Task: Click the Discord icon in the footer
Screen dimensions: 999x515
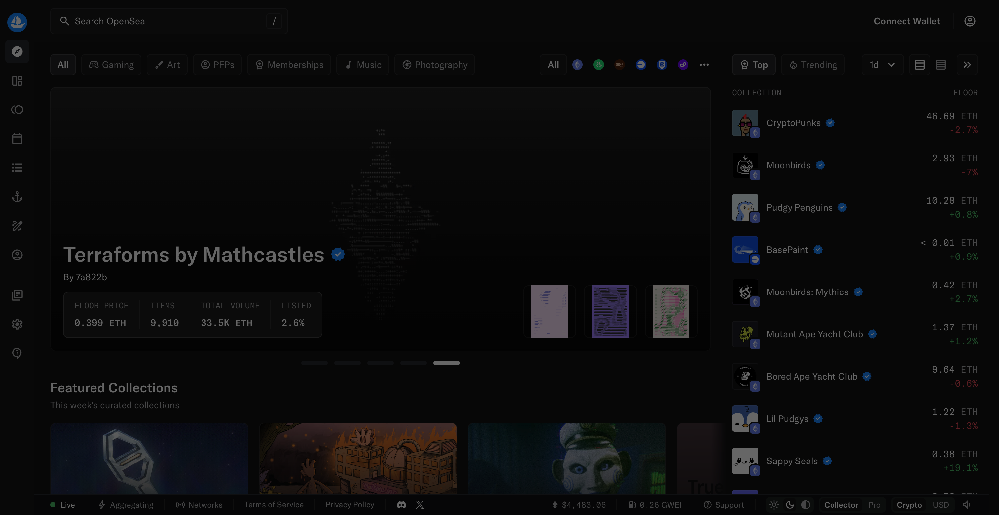Action: tap(401, 504)
